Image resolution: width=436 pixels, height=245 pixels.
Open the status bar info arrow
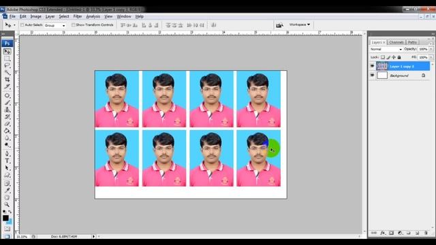(94, 236)
